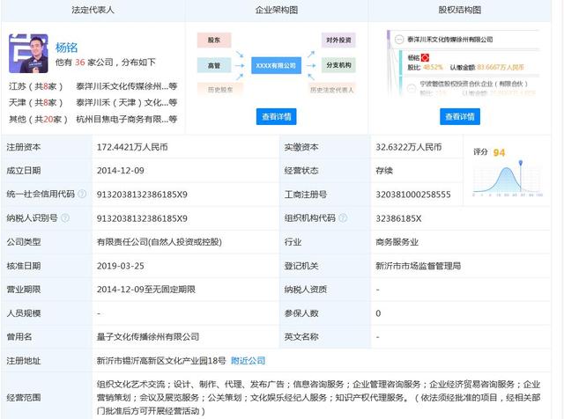Viewport: 564px width, 419px height.
Task: Click 查看详情 under the enterprise structure diagram
Action: click(276, 116)
